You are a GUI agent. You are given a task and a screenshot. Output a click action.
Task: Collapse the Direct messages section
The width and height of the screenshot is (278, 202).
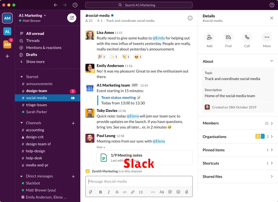pos(22,176)
